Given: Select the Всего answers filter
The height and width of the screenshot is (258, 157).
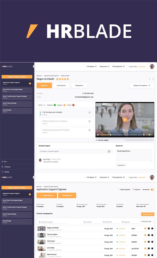Looking at the screenshot, I should [x=42, y=105].
